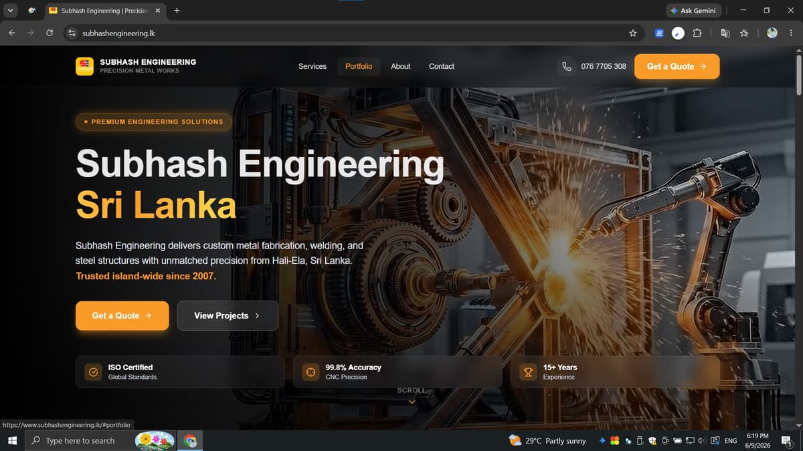The image size is (803, 451).
Task: View site information icon in address bar
Action: [x=72, y=33]
